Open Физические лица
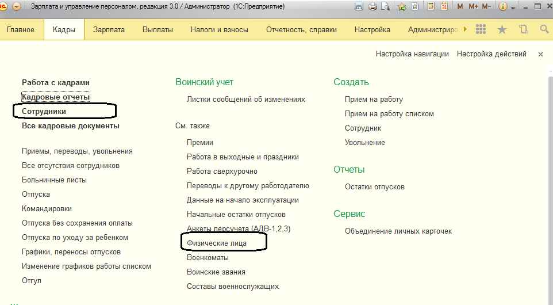Screen dimensions: 553x305 point(217,243)
